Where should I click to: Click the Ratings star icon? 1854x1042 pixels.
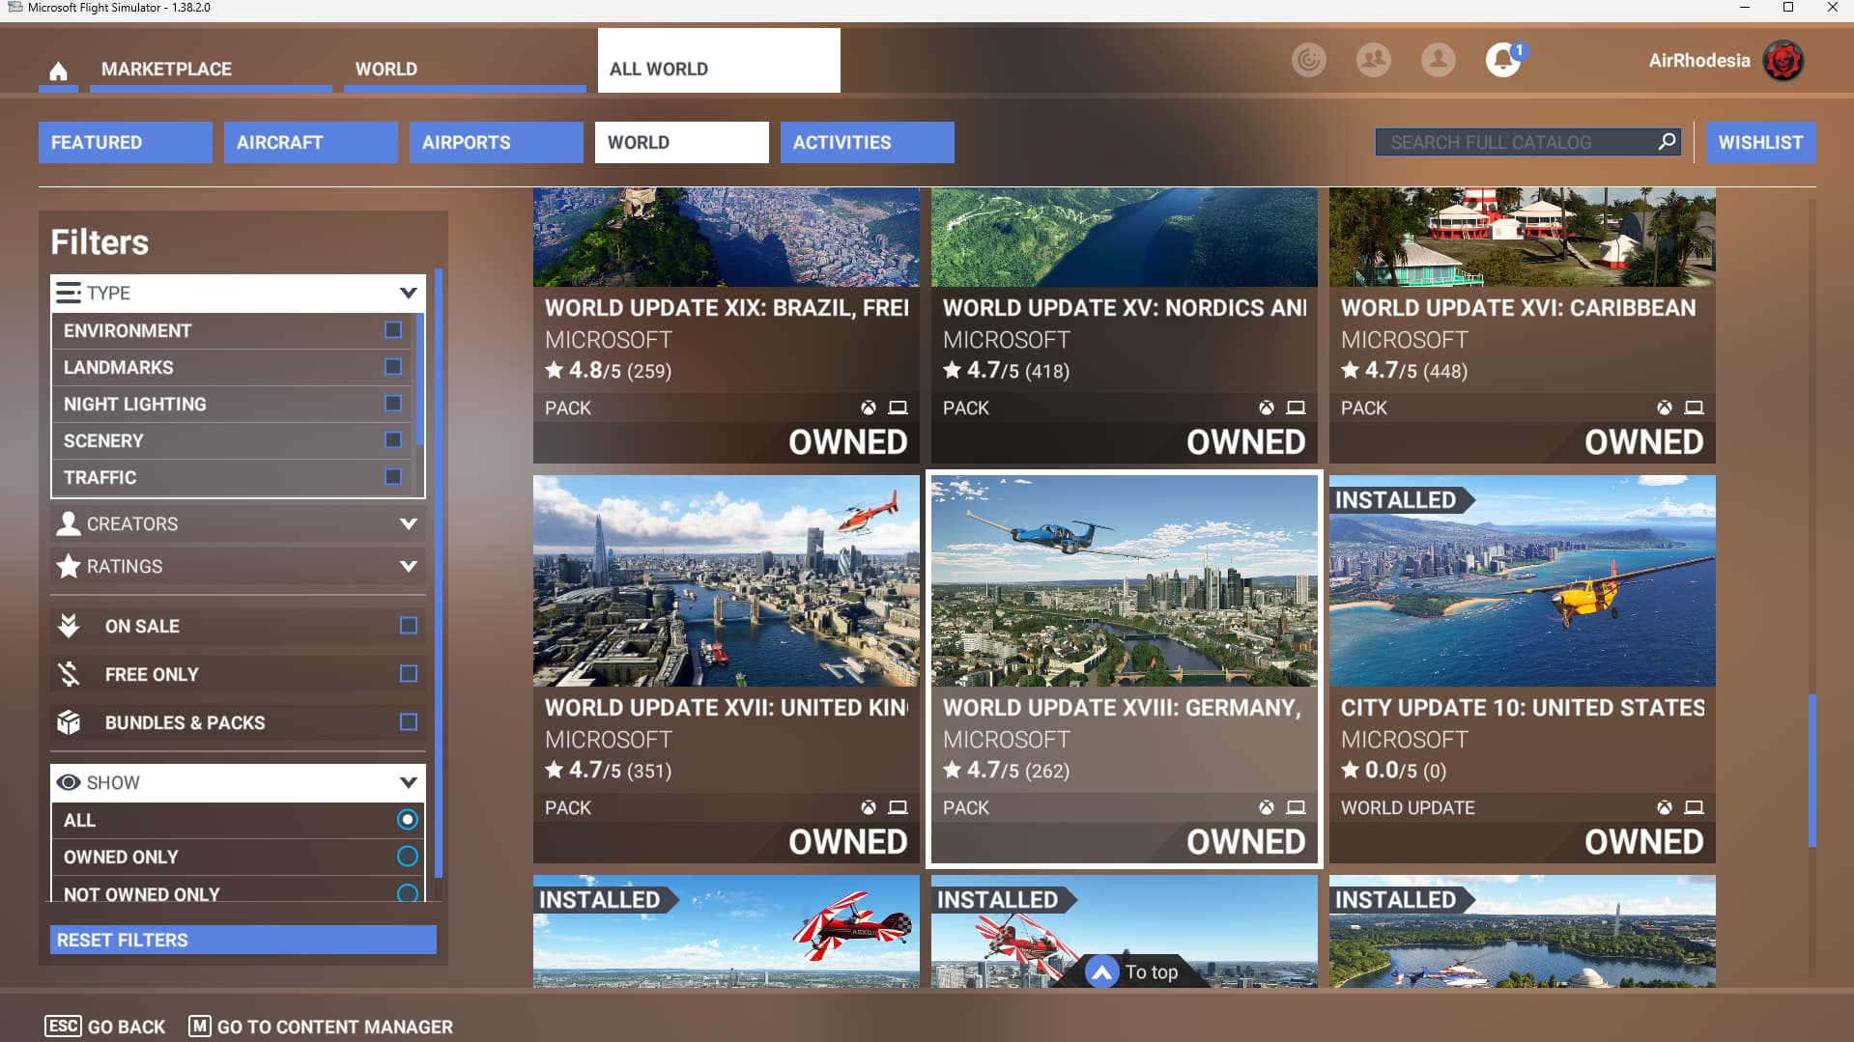tap(68, 566)
